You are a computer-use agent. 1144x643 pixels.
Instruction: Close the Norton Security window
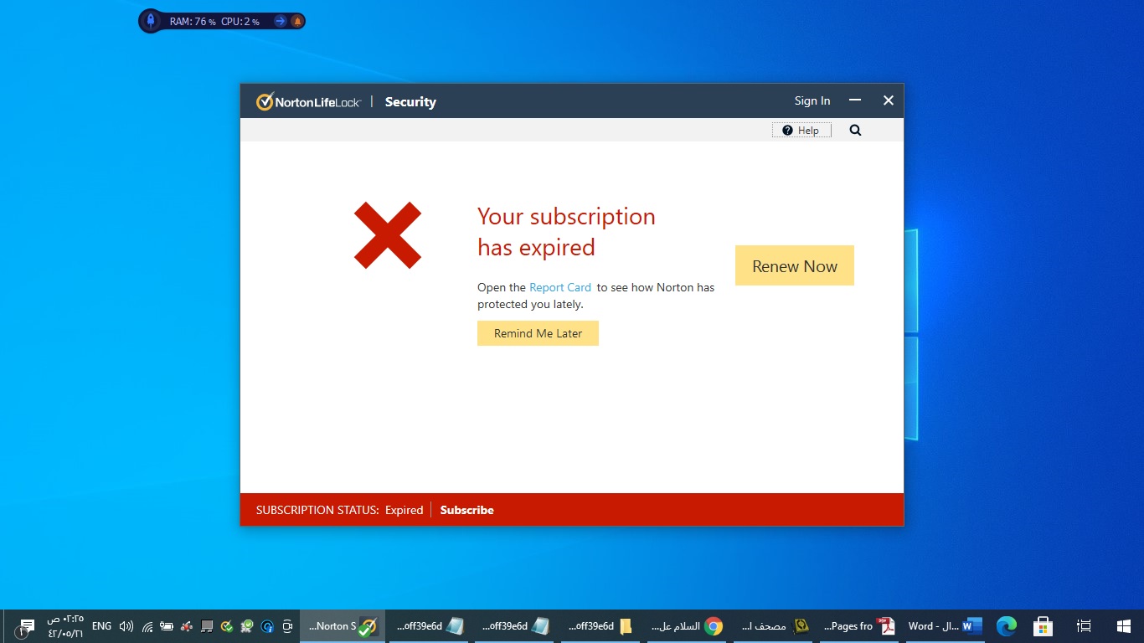[x=889, y=100]
